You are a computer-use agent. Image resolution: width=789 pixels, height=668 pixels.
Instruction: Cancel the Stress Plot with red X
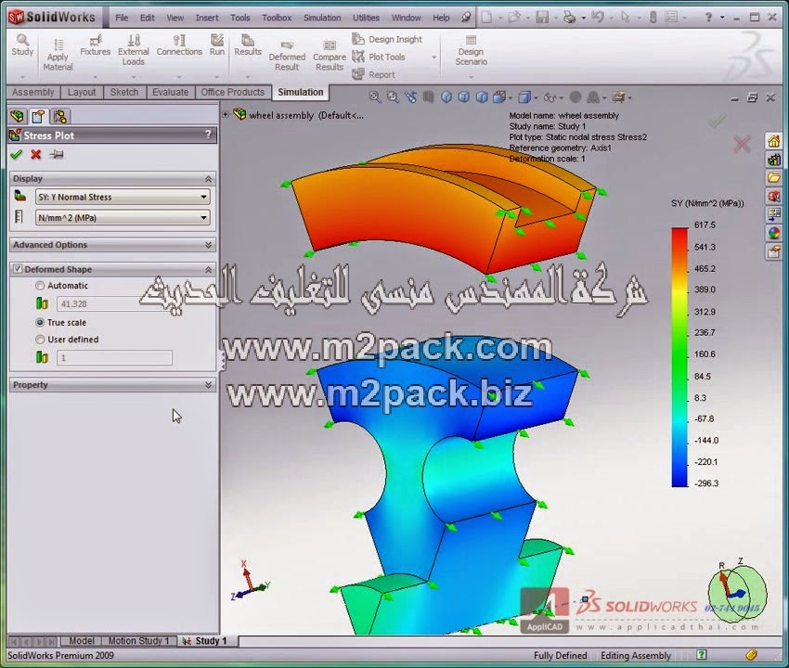pyautogui.click(x=35, y=154)
